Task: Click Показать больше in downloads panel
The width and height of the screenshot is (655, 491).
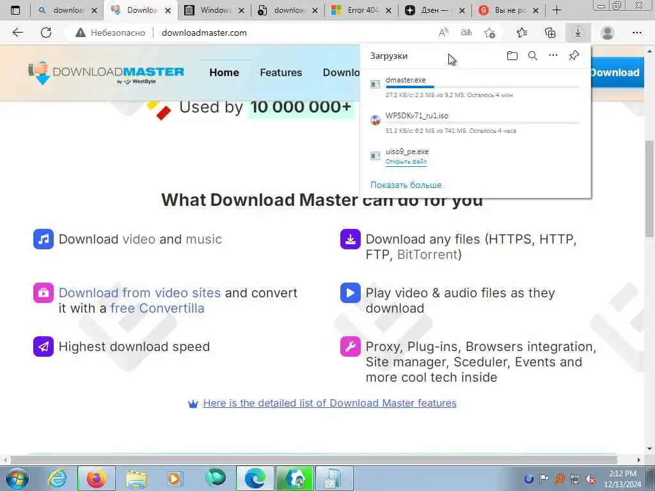Action: coord(406,185)
